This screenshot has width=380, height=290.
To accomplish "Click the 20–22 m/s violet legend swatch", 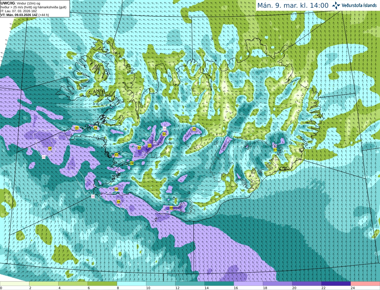I will (x=307, y=284).
